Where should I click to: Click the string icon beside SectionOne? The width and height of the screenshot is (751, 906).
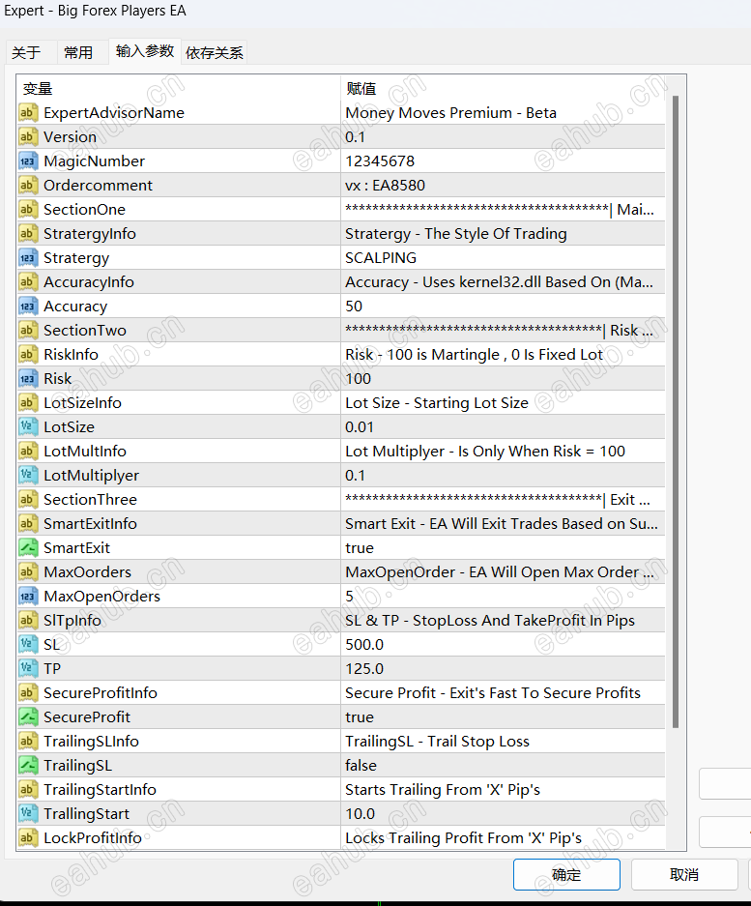[28, 210]
